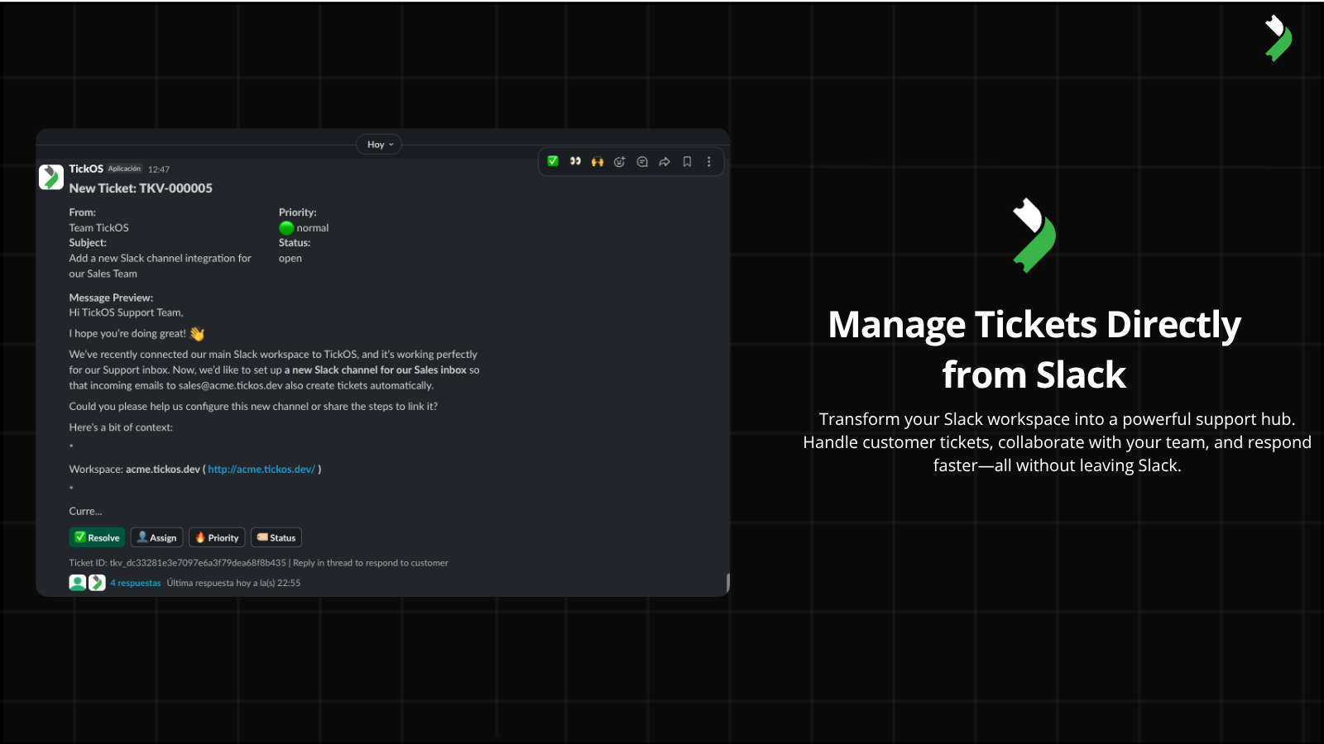Image resolution: width=1324 pixels, height=744 pixels.
Task: React with the eyes emoji
Action: tap(575, 161)
